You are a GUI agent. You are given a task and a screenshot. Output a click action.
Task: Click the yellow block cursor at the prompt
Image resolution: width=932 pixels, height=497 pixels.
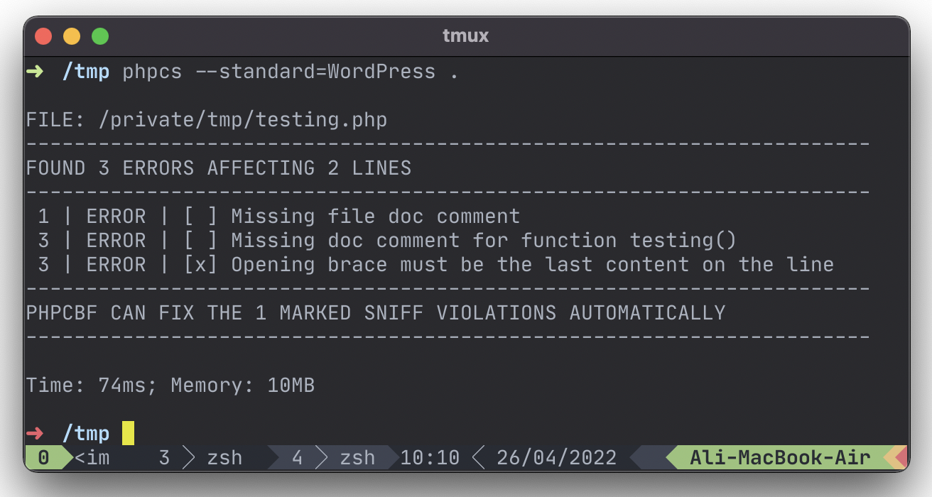click(128, 433)
